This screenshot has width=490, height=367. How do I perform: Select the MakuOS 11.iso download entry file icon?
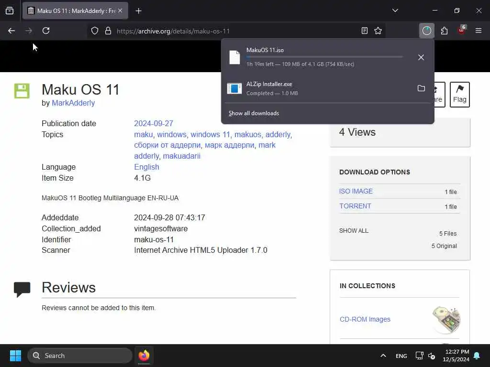click(234, 57)
